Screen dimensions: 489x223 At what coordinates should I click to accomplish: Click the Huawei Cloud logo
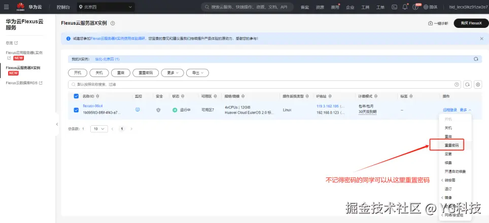click(21, 7)
